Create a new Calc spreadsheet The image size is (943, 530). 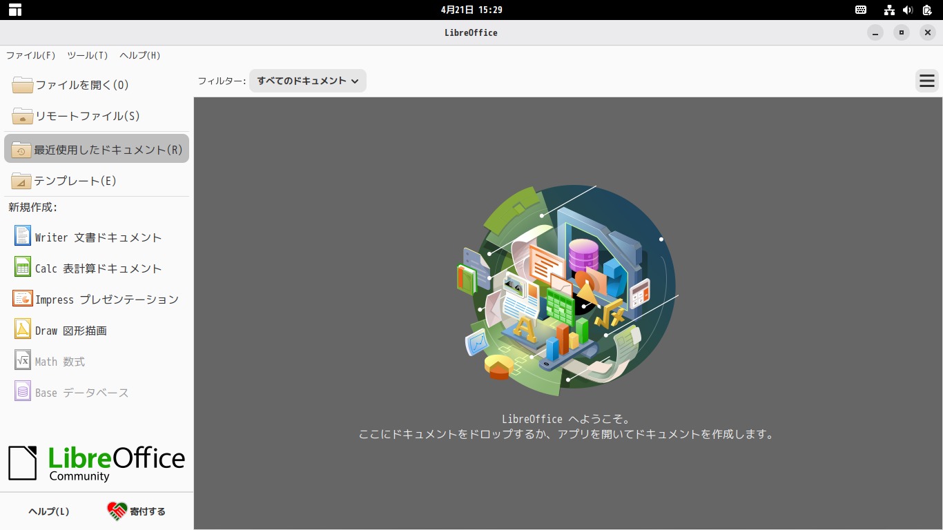tap(97, 268)
